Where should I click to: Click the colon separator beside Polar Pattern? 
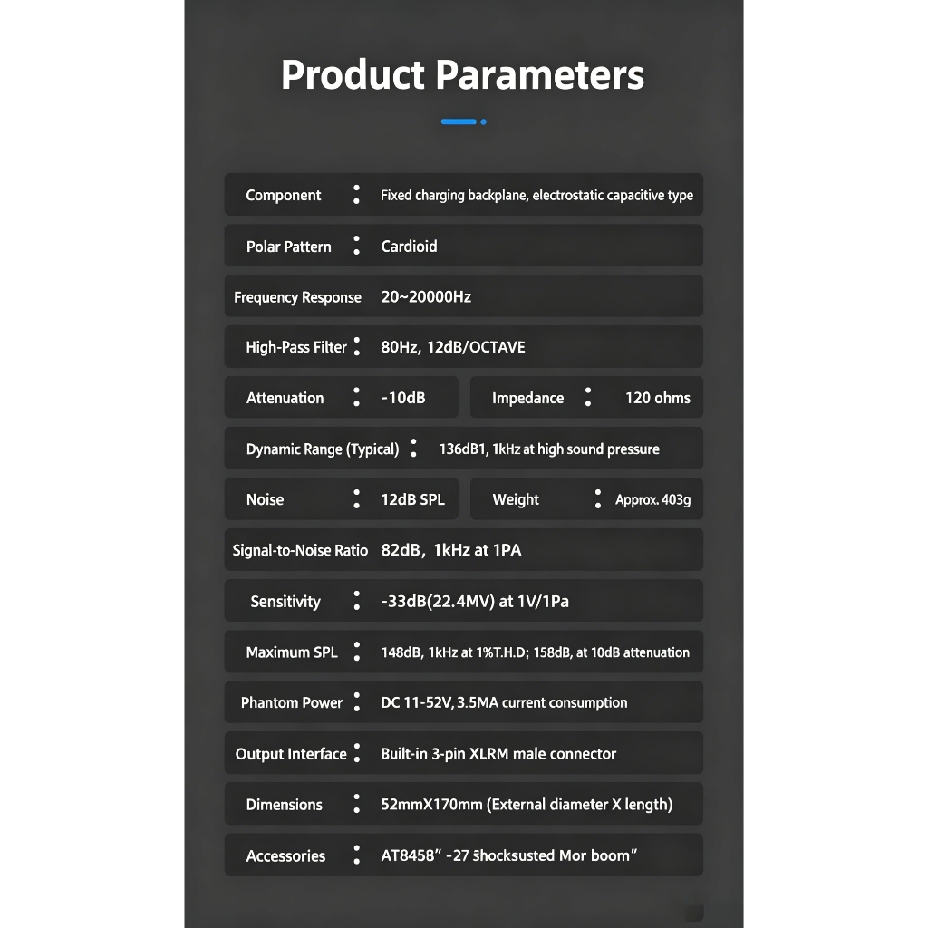356,246
